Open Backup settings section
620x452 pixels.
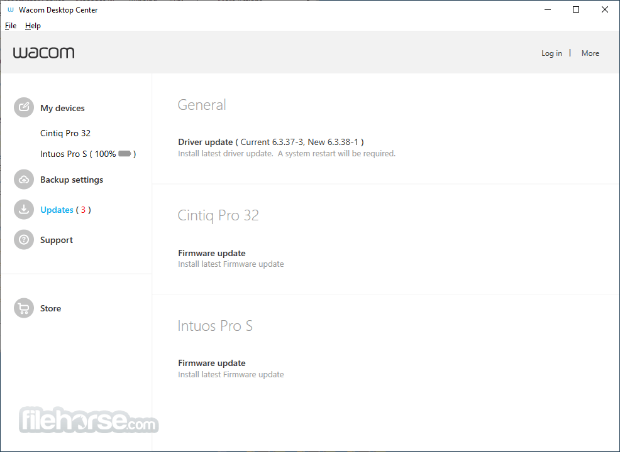[72, 180]
